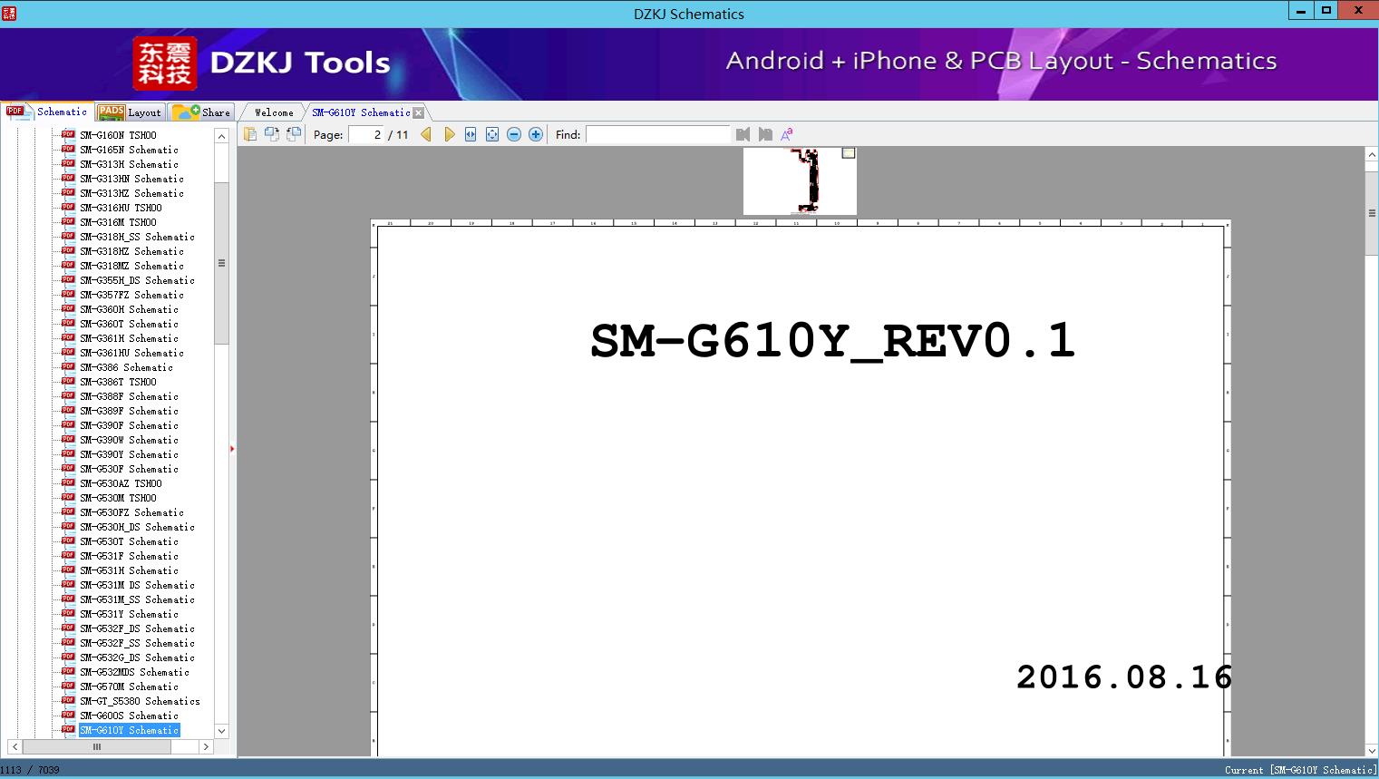
Task: Click the page number input field
Action: coord(366,134)
